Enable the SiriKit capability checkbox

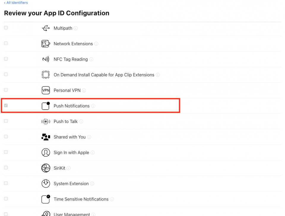(x=6, y=168)
